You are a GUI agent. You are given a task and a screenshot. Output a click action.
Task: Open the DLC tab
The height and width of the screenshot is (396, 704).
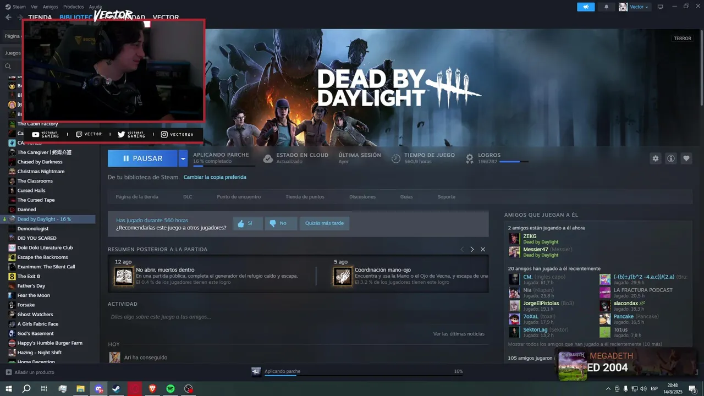click(188, 197)
